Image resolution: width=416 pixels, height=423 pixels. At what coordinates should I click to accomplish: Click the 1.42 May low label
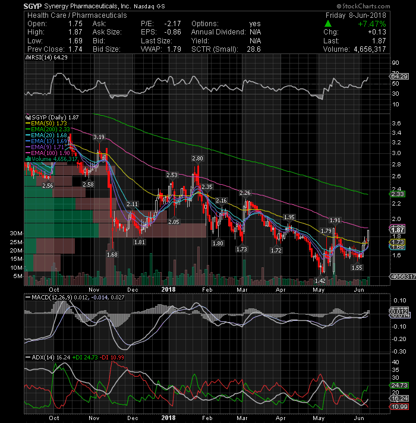(x=320, y=281)
